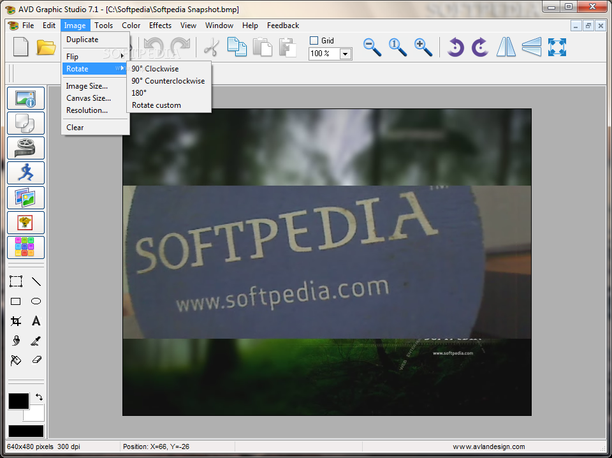Open the Edit menu
612x458 pixels.
(x=49, y=26)
